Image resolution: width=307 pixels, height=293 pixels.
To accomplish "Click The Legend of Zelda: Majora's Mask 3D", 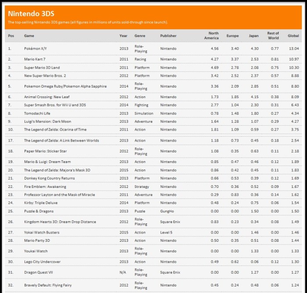I will [x=57, y=170].
